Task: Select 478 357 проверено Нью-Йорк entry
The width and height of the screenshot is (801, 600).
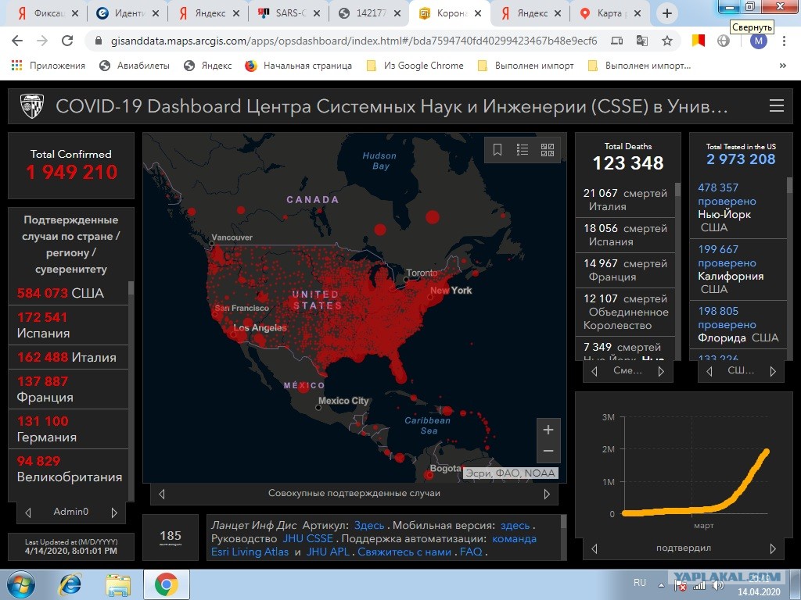Action: (738, 207)
